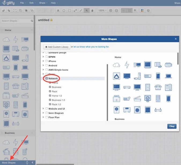
Task: Expand the Floor Plan category arrow
Action: pos(43,117)
